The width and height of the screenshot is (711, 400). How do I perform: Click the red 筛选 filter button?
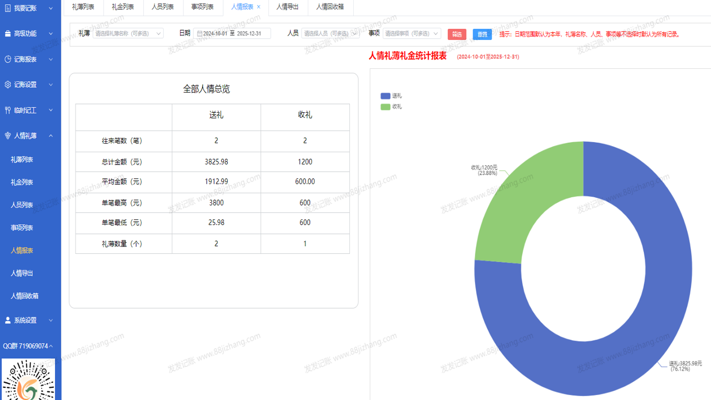coord(457,34)
